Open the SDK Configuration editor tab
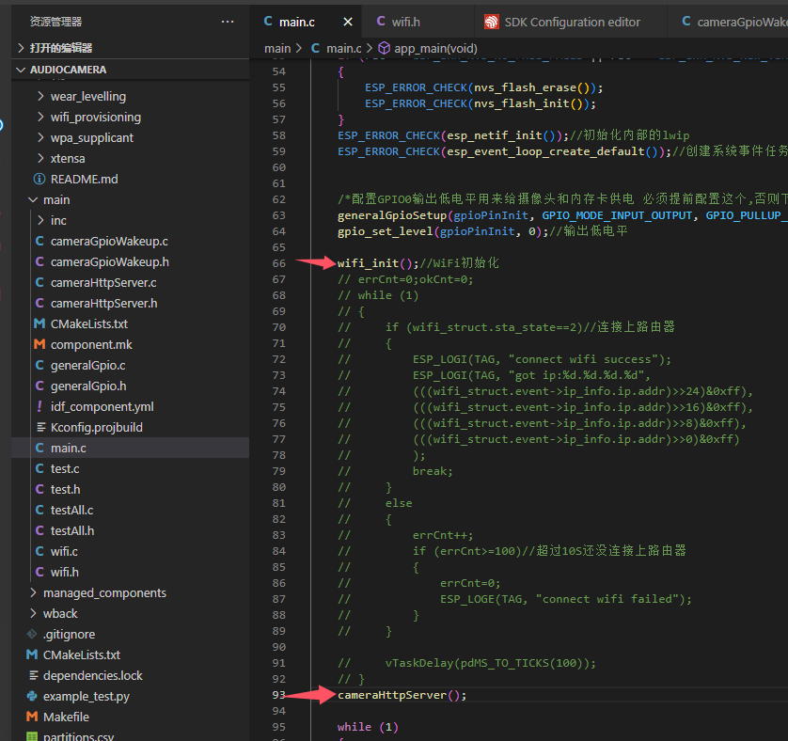 pyautogui.click(x=572, y=22)
